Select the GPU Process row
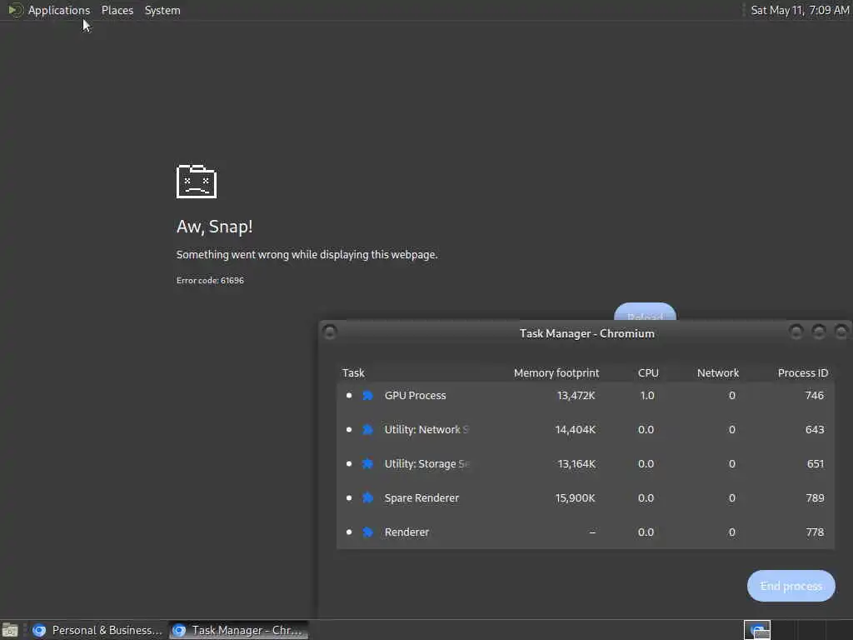Viewport: 853px width, 640px height. coord(586,396)
